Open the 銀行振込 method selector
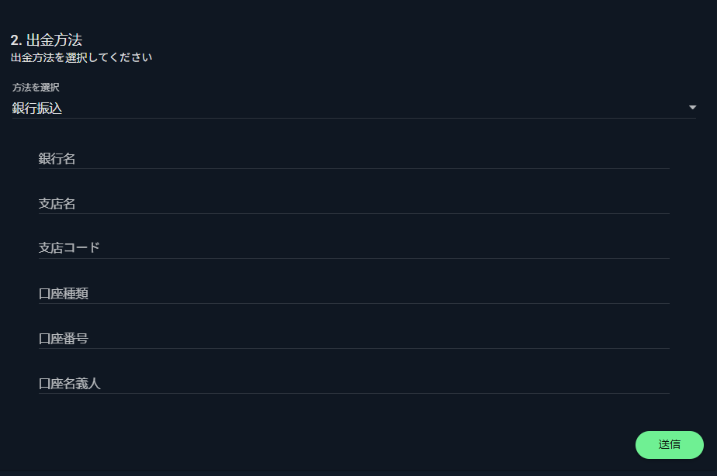Image resolution: width=717 pixels, height=476 pixels. point(354,109)
